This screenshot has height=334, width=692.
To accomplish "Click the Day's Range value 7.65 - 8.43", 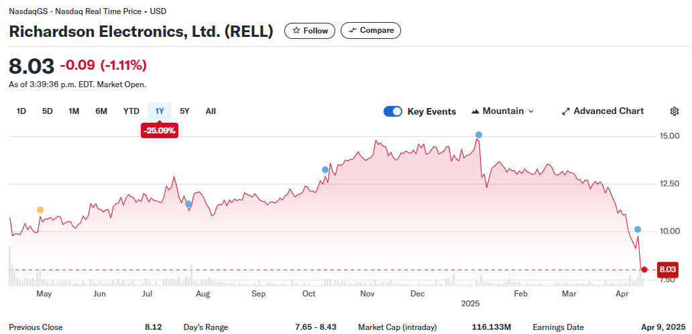I will click(316, 327).
